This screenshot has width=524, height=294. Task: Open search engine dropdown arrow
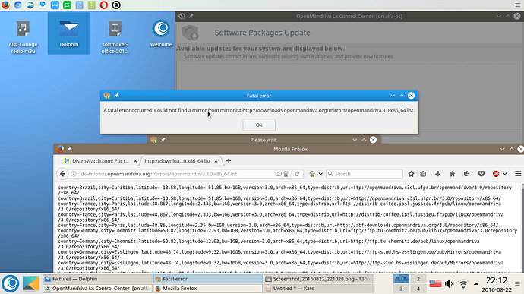320,174
